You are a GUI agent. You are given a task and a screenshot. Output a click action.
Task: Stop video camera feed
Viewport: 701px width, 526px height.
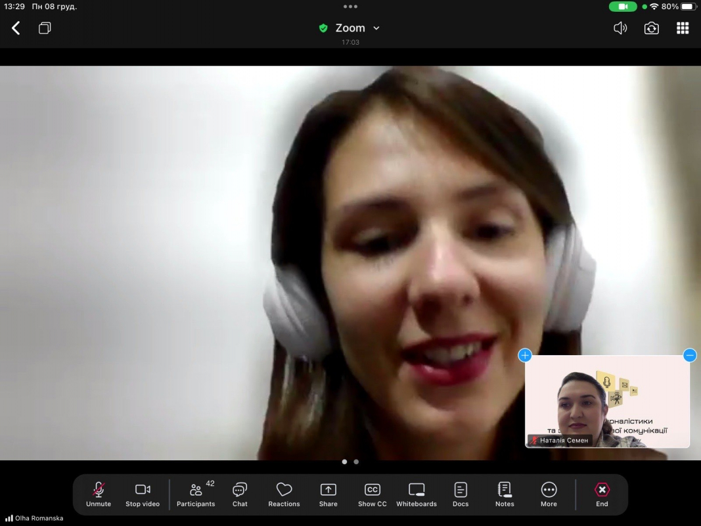pyautogui.click(x=143, y=494)
